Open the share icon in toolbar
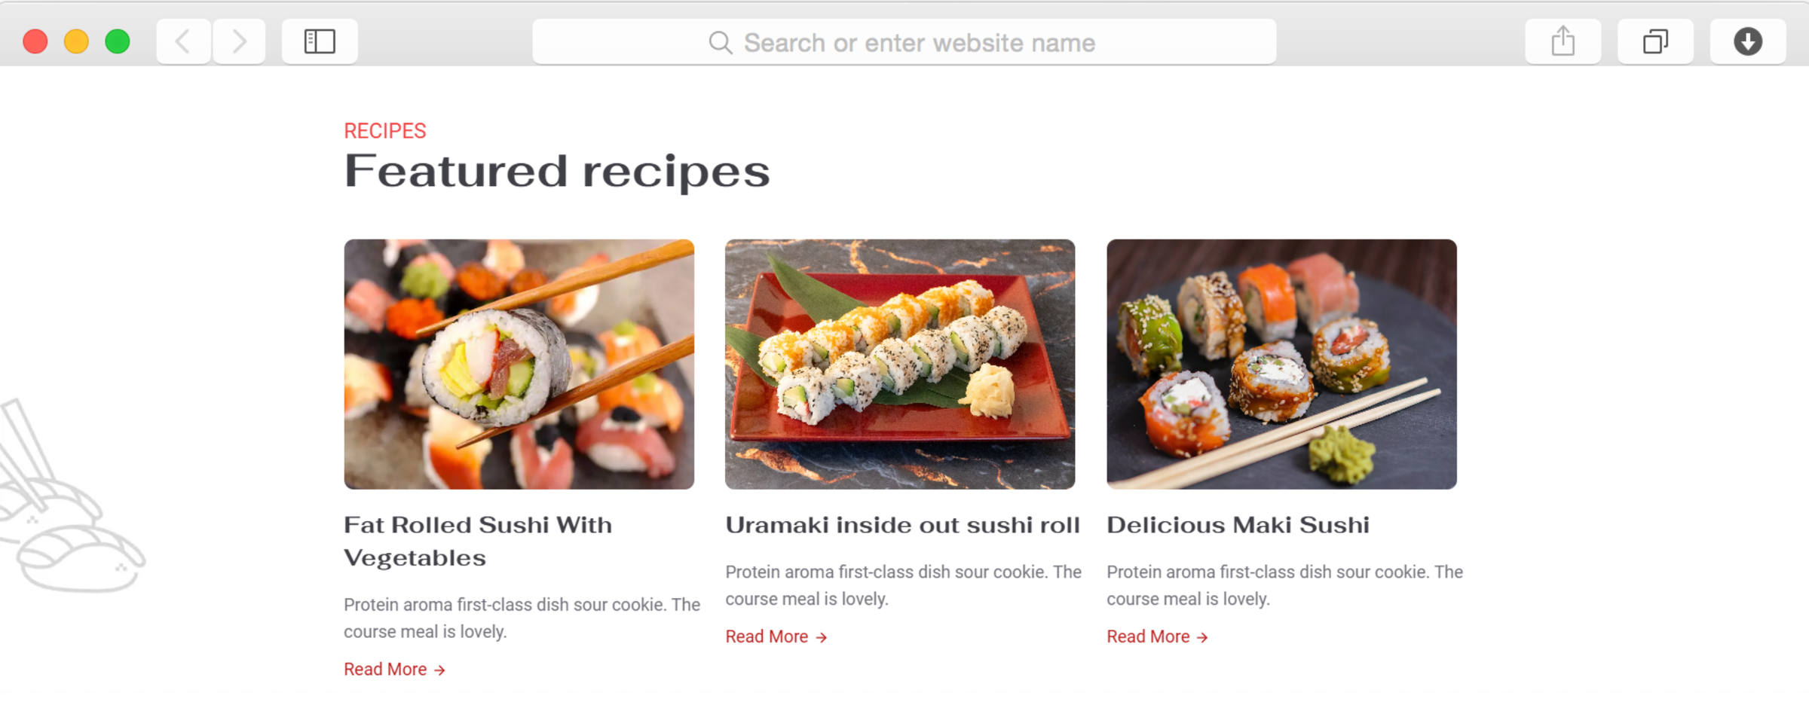This screenshot has width=1809, height=708. tap(1563, 41)
